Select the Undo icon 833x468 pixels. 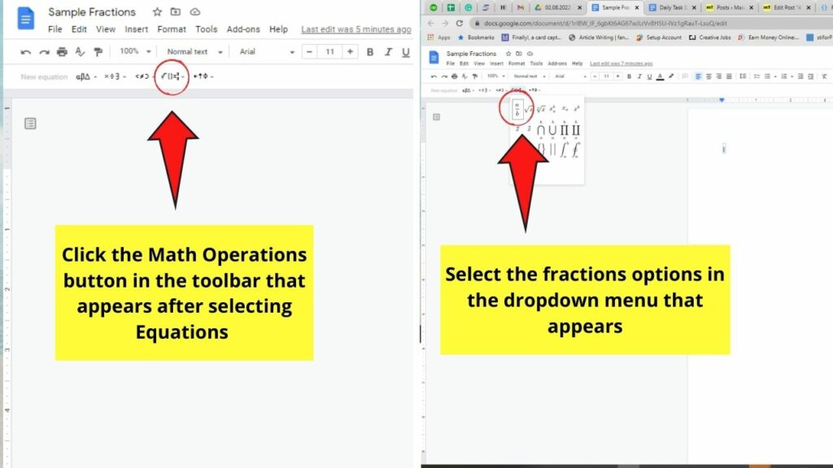pyautogui.click(x=24, y=52)
